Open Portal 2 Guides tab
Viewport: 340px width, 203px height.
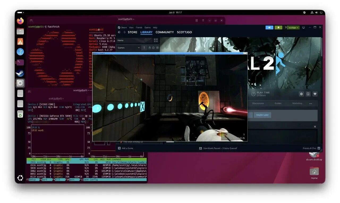278,103
